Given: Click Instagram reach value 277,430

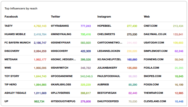Looking at the screenshot, I should tap(132, 26).
